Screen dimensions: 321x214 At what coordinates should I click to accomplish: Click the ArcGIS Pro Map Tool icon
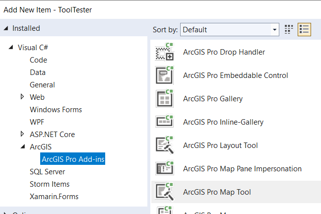click(x=165, y=192)
